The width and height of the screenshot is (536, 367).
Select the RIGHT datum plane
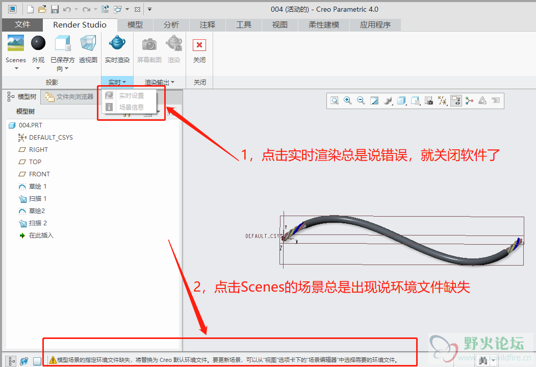pos(33,150)
